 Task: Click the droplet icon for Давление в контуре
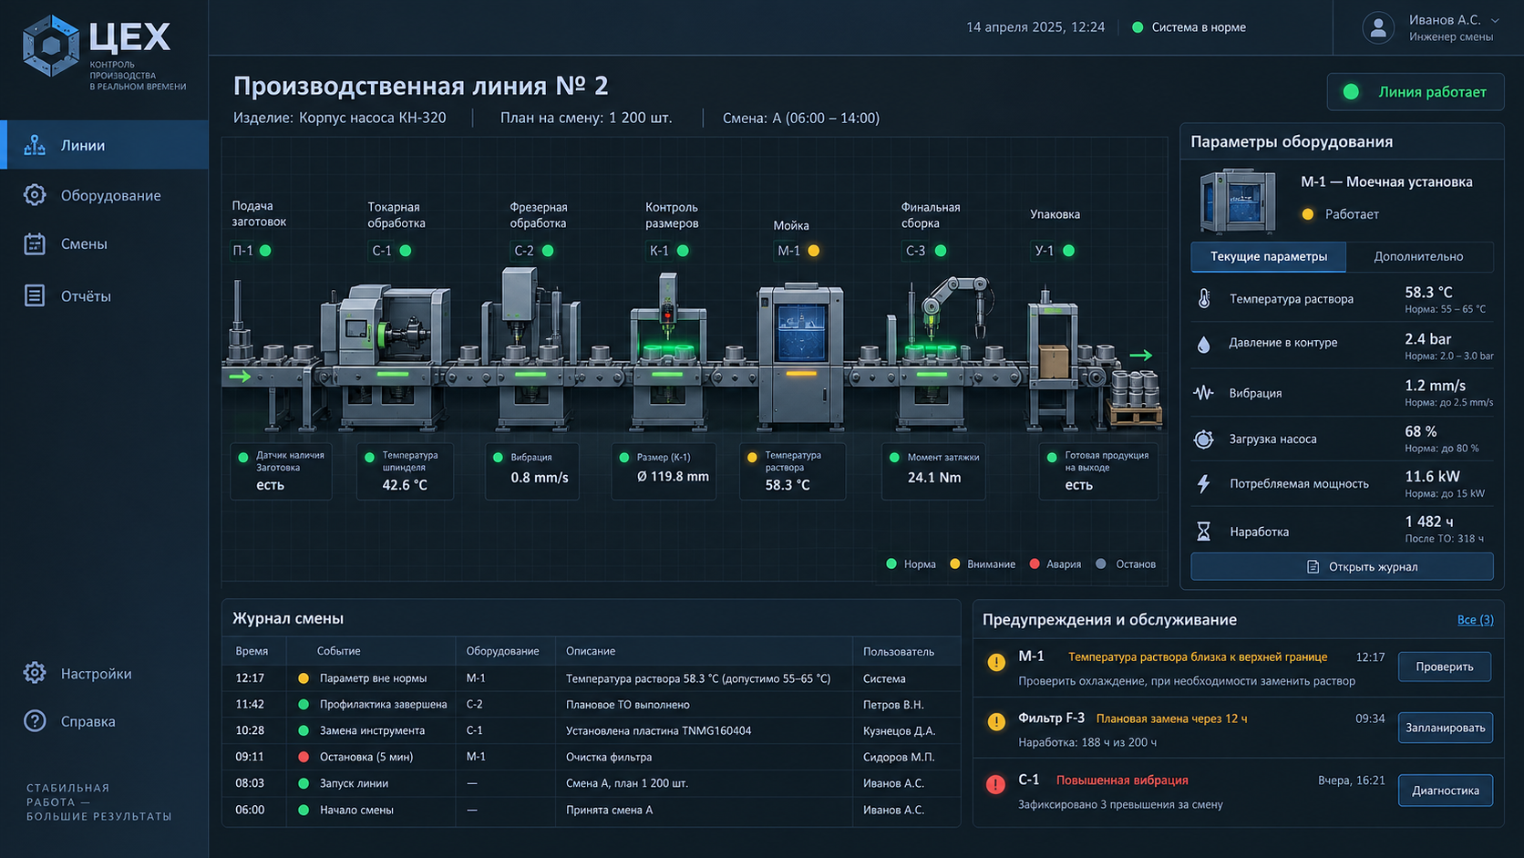click(1204, 344)
